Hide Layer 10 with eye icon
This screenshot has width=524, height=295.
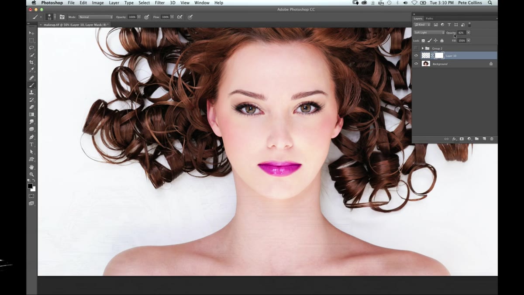pos(416,55)
